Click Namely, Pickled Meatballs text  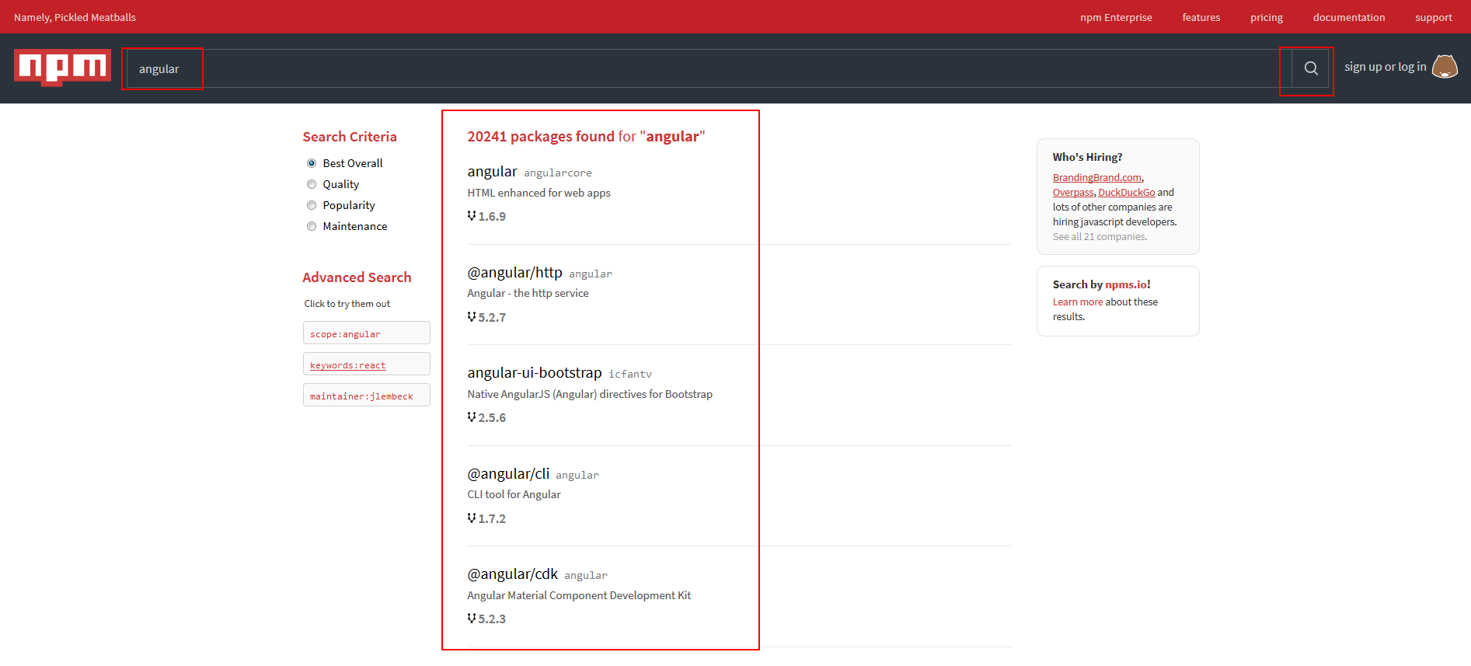(x=75, y=17)
